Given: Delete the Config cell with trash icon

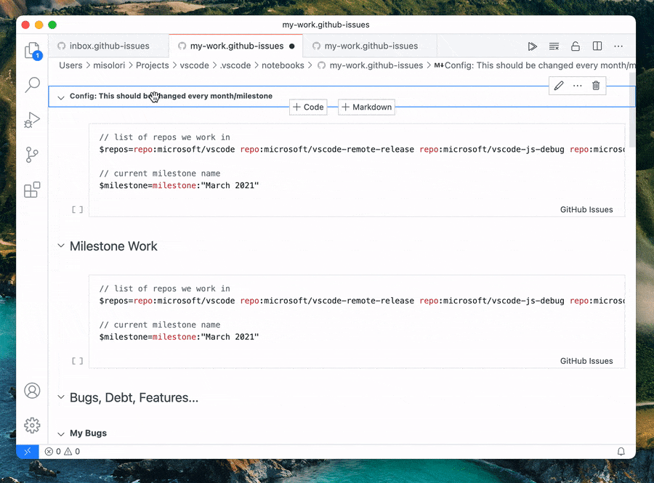Looking at the screenshot, I should click(596, 86).
